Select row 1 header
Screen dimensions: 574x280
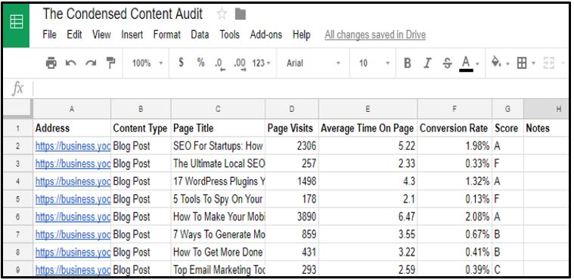[18, 129]
